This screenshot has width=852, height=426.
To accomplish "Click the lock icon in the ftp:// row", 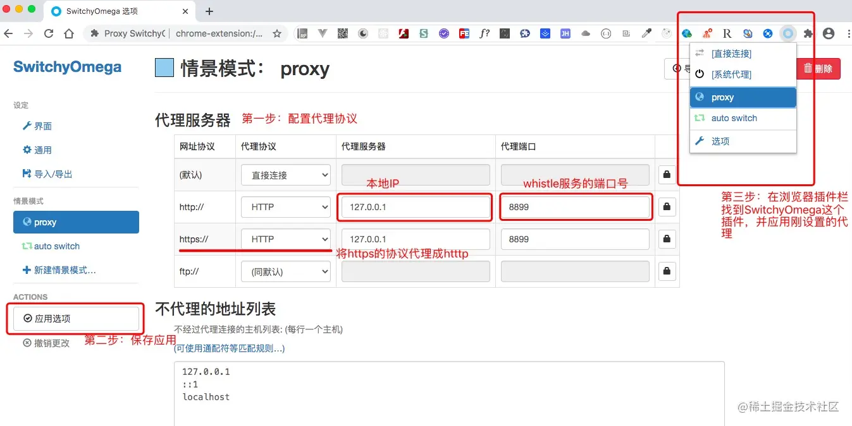I will [x=666, y=271].
